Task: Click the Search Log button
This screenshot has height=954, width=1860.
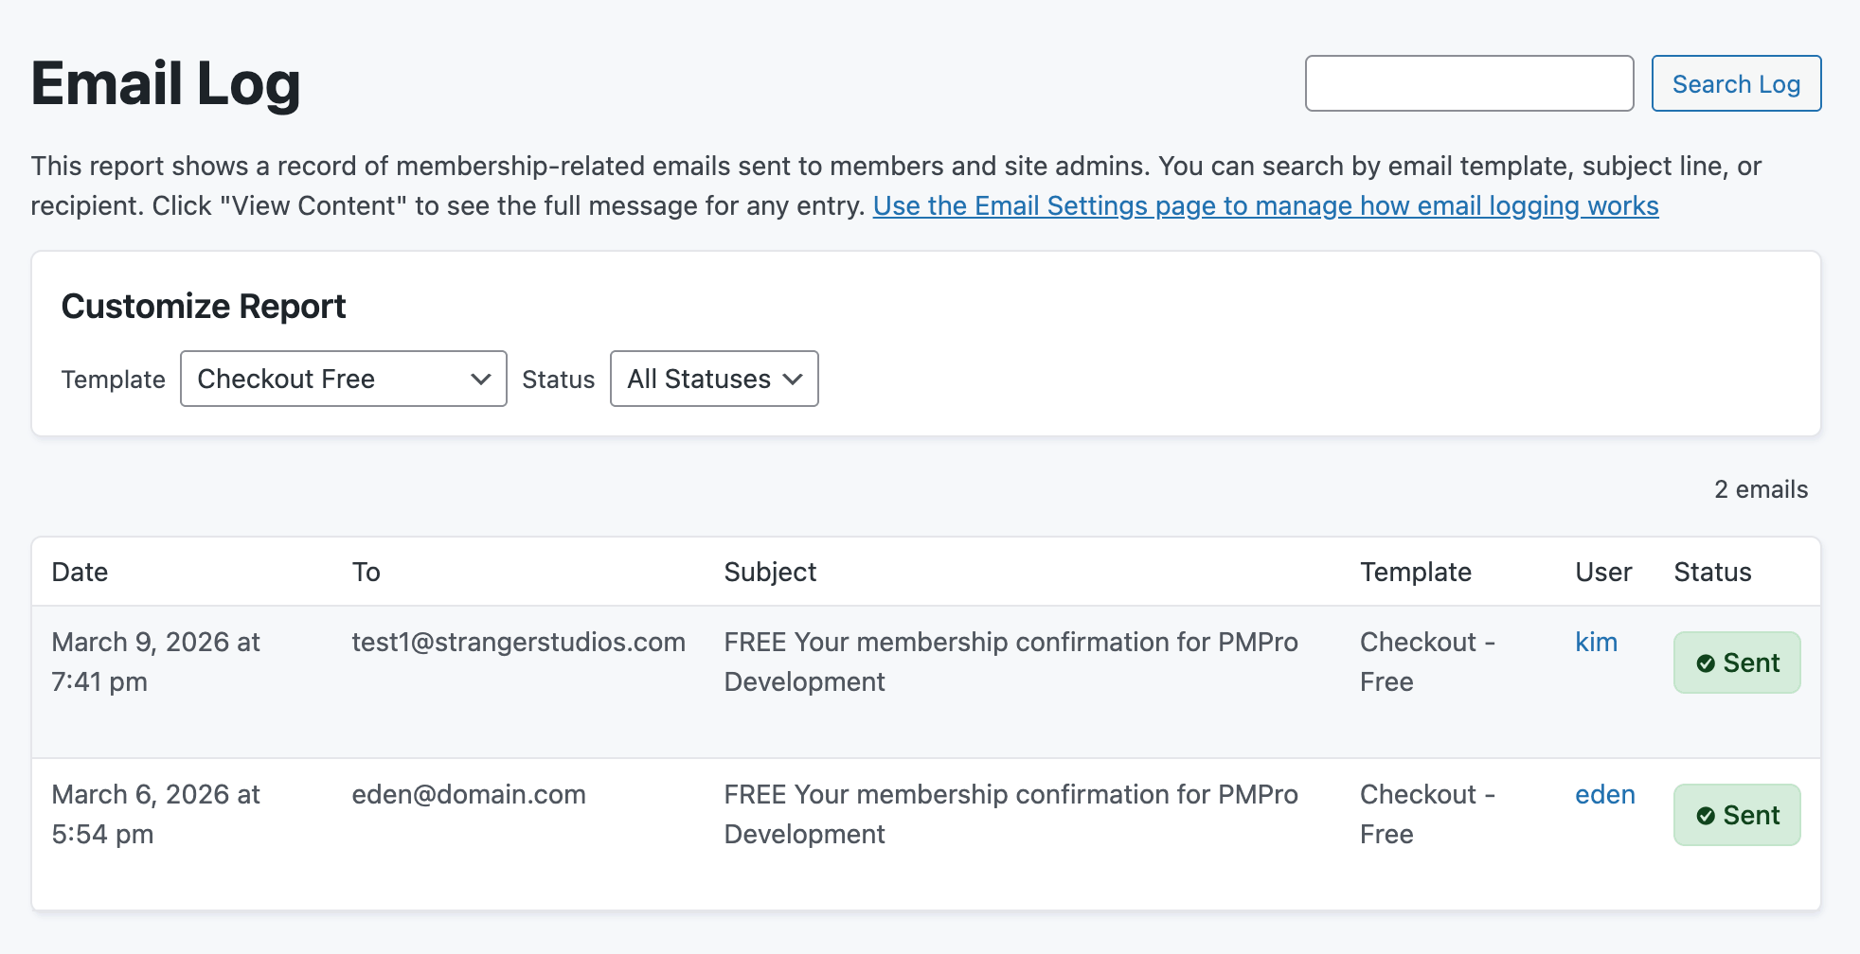Action: pyautogui.click(x=1736, y=83)
